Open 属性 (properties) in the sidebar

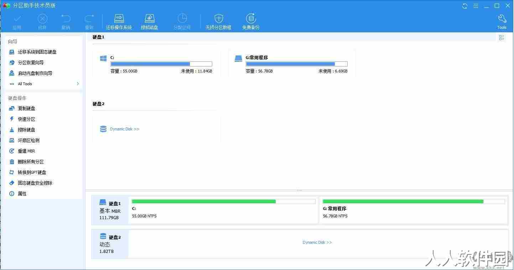[22, 194]
